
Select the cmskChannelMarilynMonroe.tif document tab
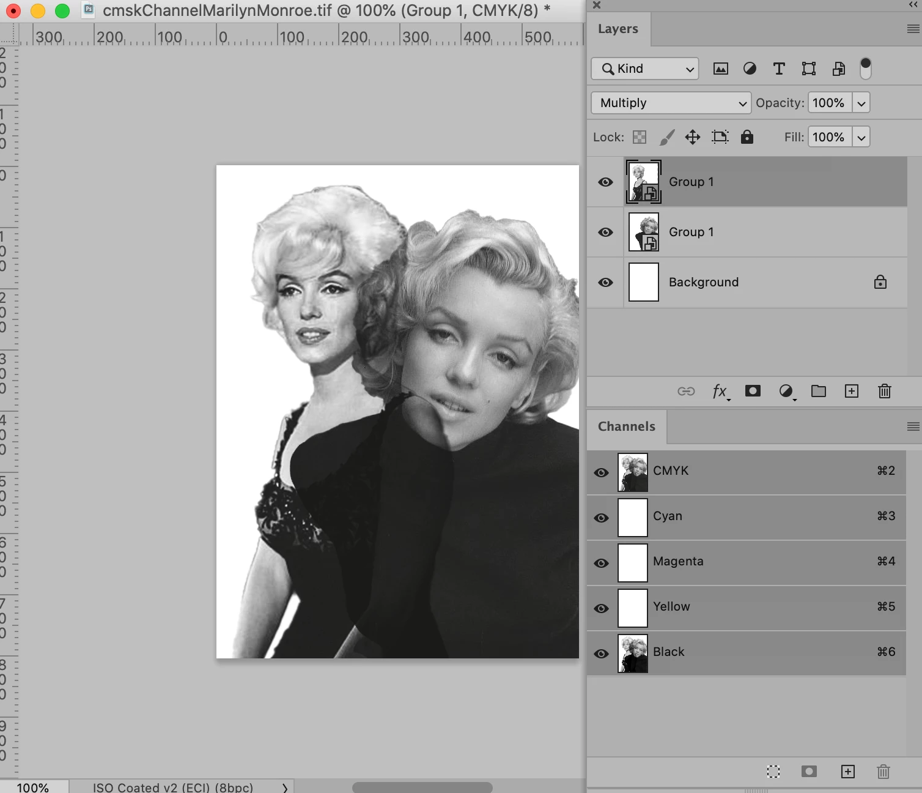click(326, 10)
